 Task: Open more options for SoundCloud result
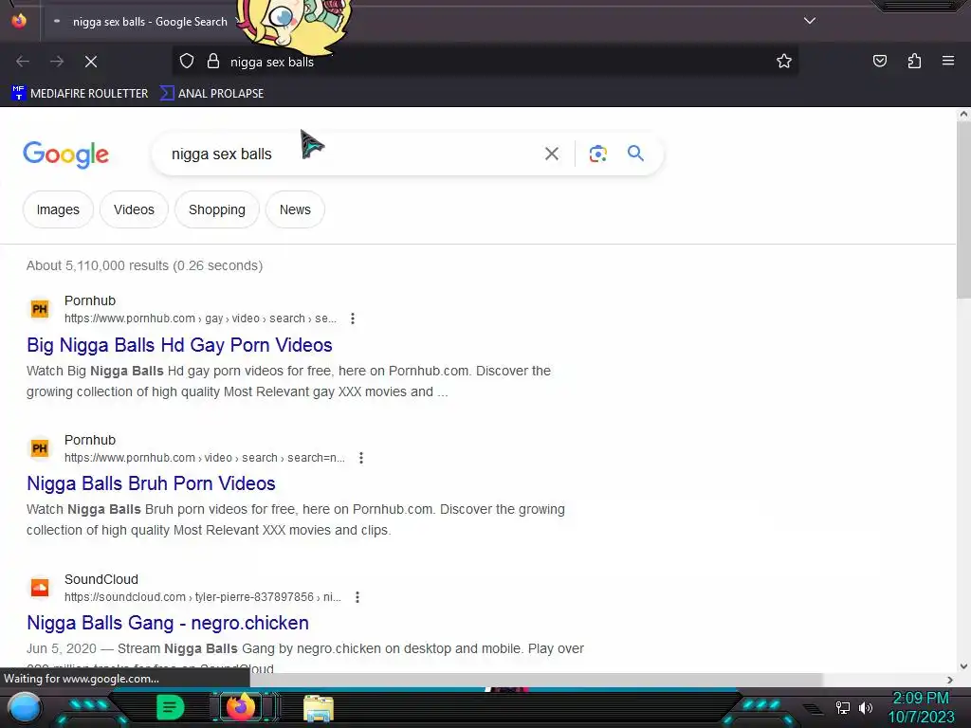click(x=357, y=597)
